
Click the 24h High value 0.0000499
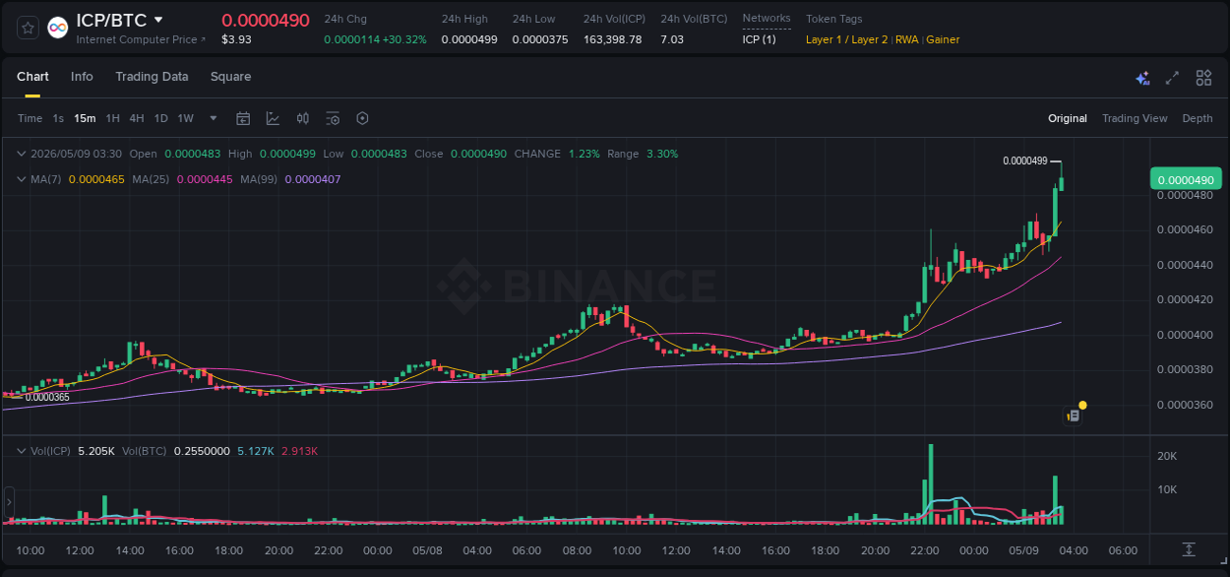[x=469, y=39]
